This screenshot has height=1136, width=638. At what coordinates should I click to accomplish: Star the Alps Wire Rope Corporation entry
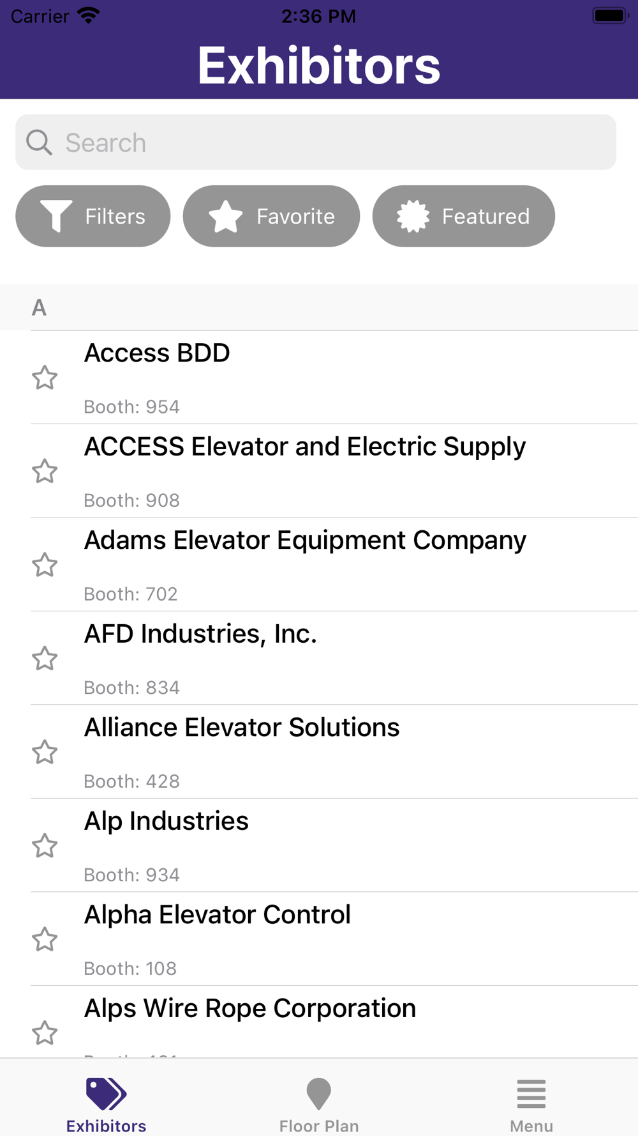click(45, 1032)
